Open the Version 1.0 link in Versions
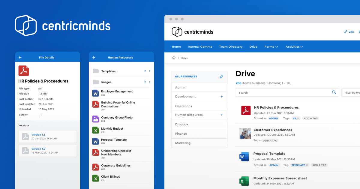 point(38,148)
